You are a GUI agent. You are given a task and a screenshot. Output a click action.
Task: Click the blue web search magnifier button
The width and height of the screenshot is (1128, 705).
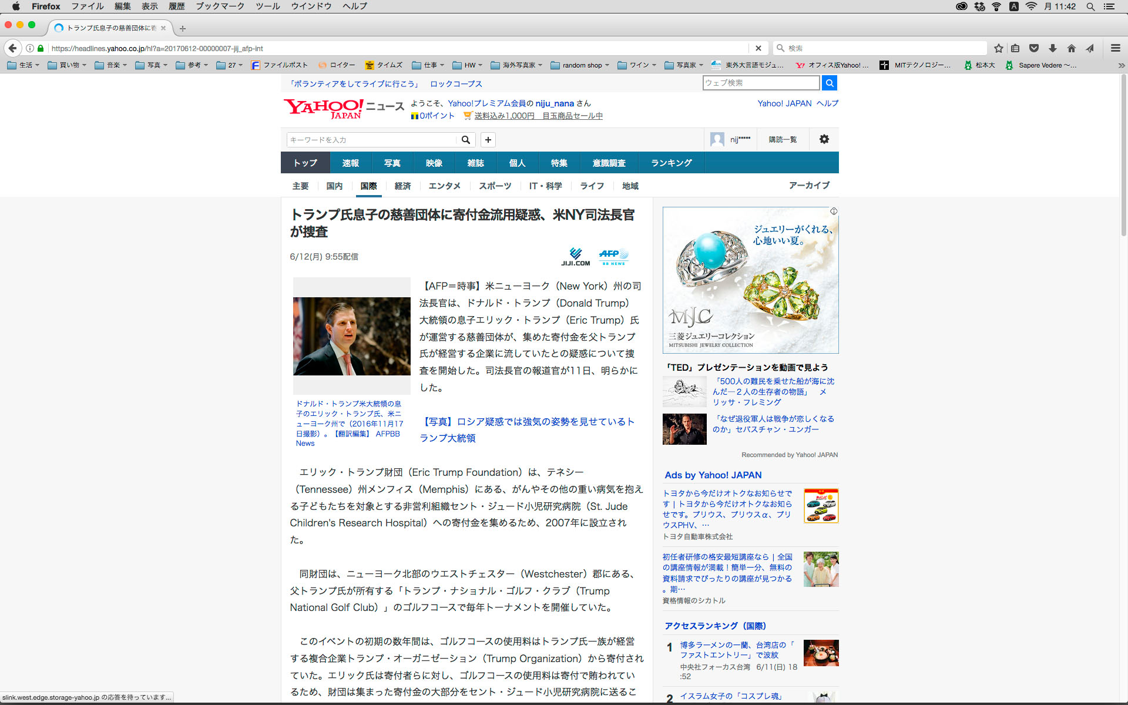[829, 83]
